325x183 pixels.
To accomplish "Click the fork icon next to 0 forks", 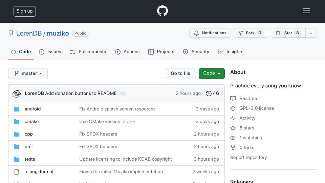I will pyautogui.click(x=233, y=147).
